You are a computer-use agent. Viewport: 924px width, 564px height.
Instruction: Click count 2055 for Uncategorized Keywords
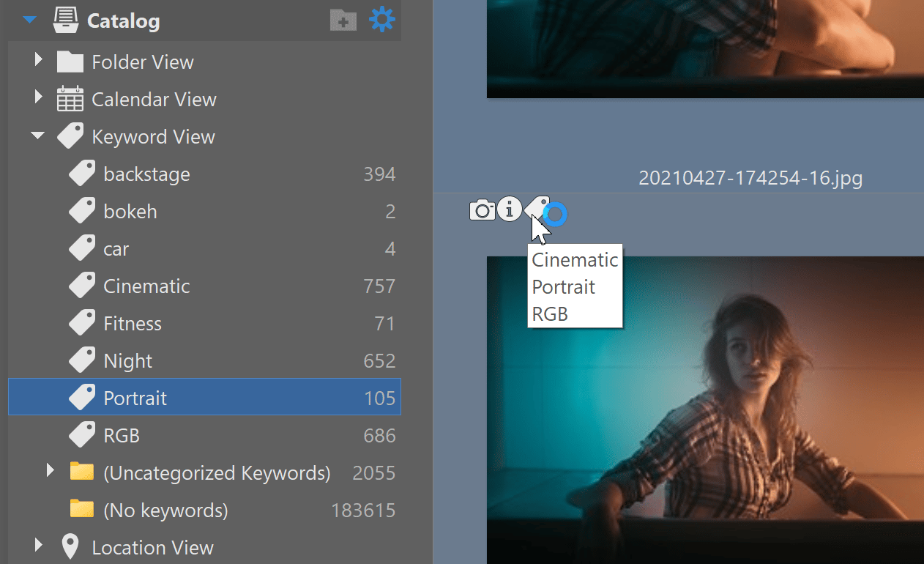[x=374, y=473]
